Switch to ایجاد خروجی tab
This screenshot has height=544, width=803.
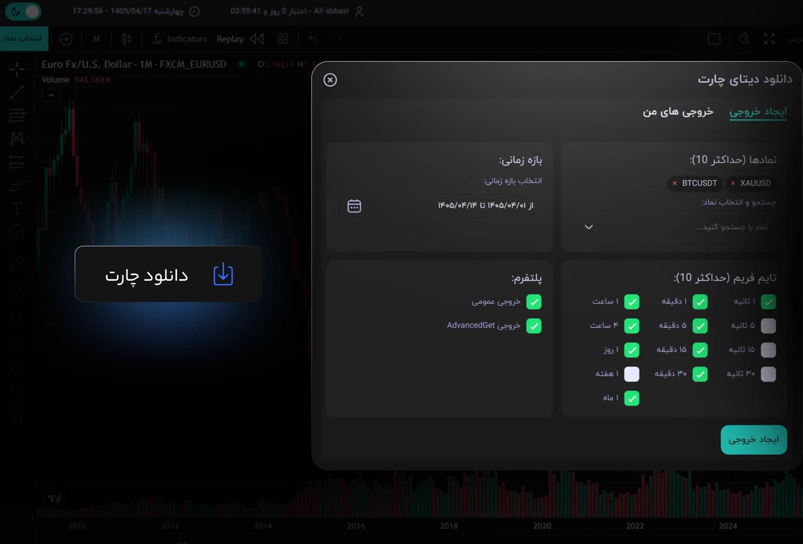[758, 112]
